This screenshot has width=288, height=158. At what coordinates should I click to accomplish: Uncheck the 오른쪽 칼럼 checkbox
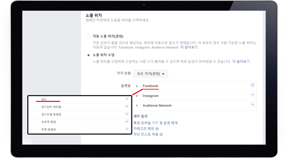(x=127, y=121)
